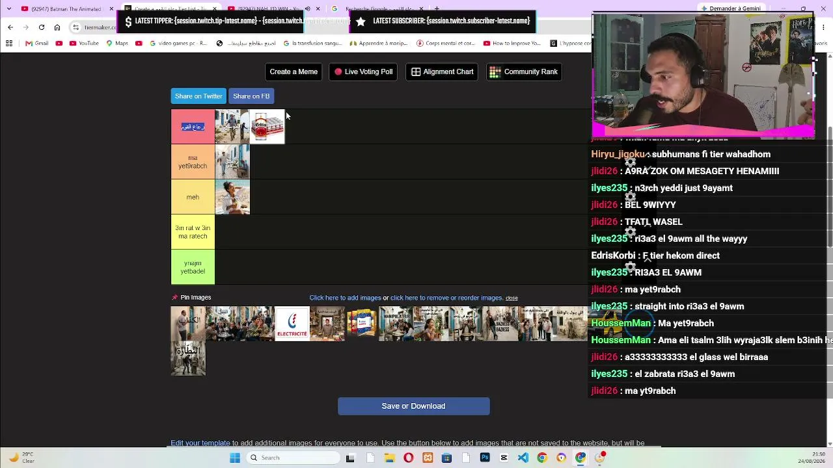Open the 'Corps mental et cor...' bookmark
Image resolution: width=833 pixels, height=468 pixels.
pos(445,44)
